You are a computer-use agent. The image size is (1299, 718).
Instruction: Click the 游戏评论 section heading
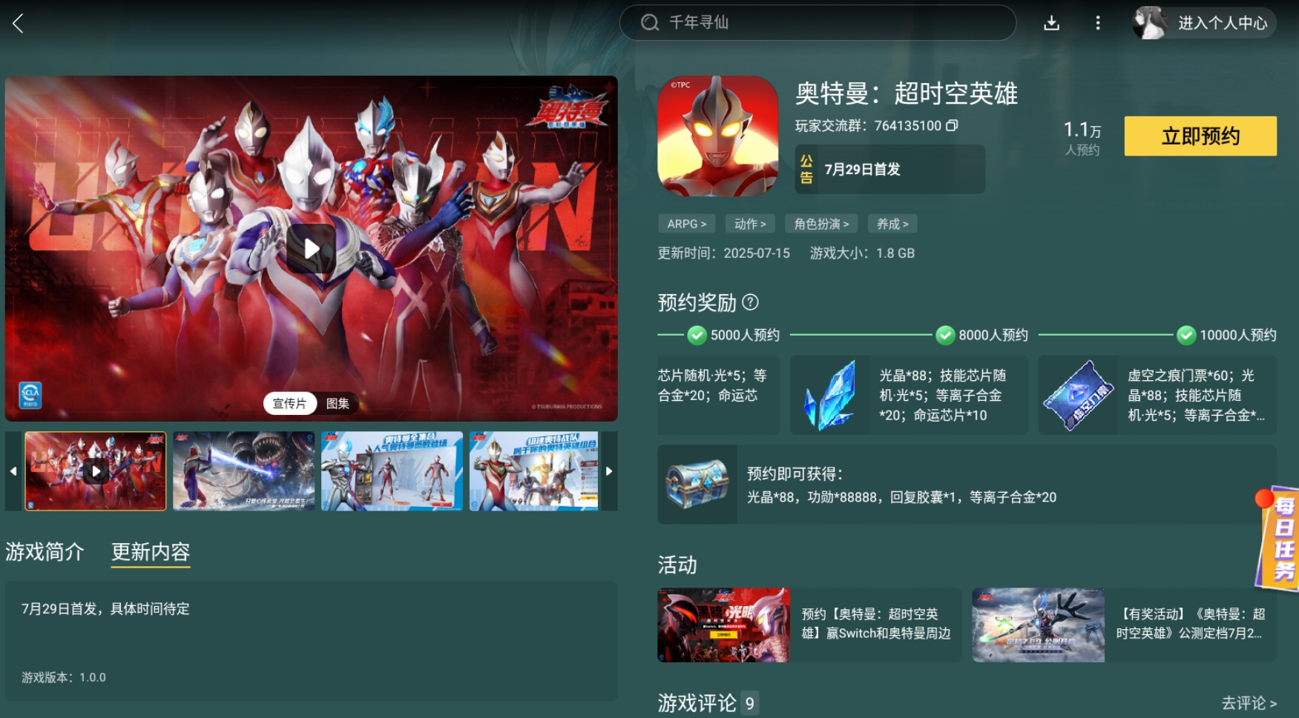(697, 703)
